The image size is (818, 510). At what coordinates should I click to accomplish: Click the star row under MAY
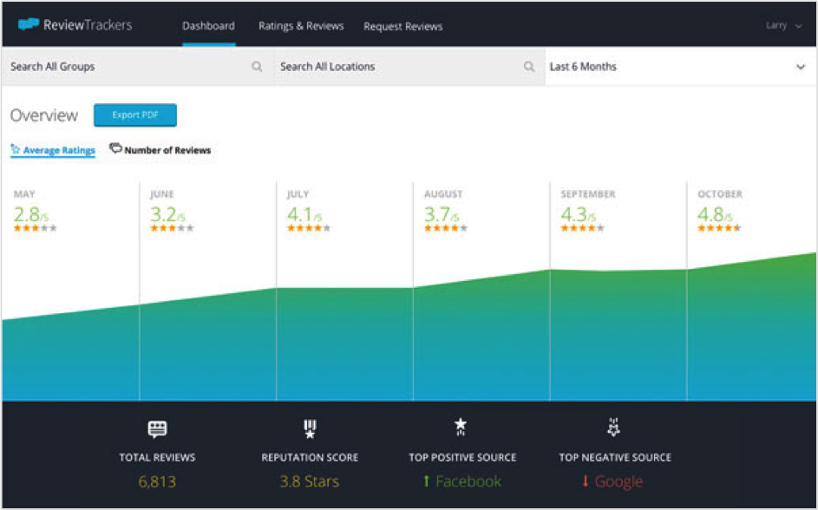coord(35,228)
